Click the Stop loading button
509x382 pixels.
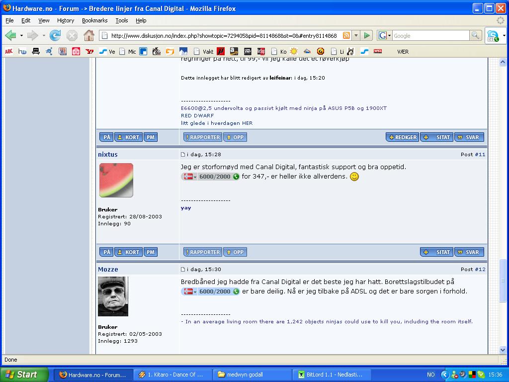pyautogui.click(x=72, y=35)
